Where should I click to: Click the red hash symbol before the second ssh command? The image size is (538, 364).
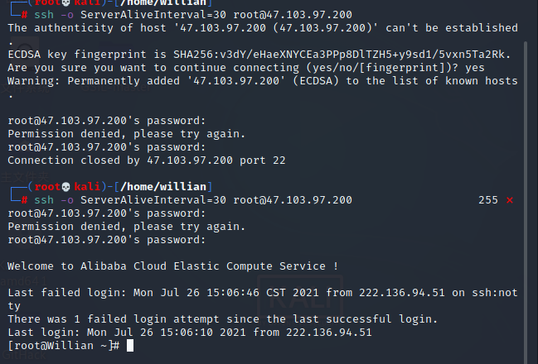point(24,200)
